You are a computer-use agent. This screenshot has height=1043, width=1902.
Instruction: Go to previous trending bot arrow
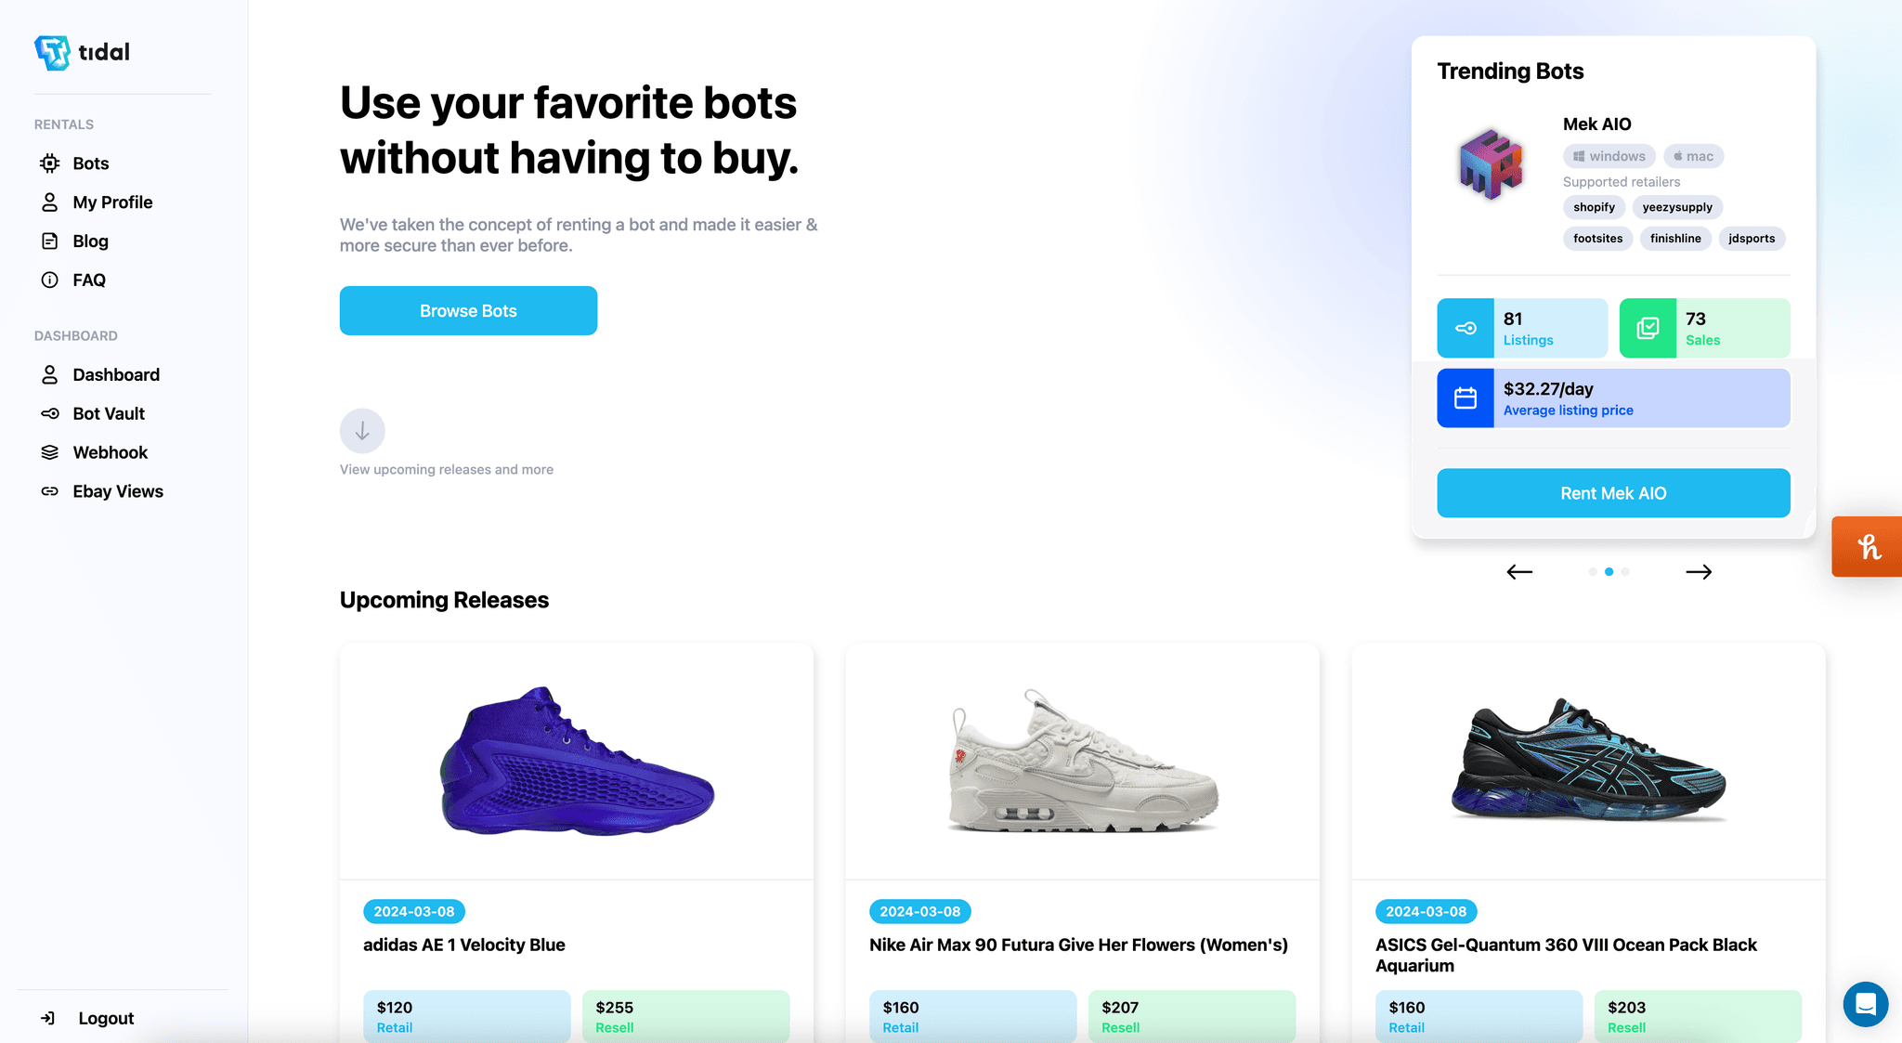pos(1519,572)
